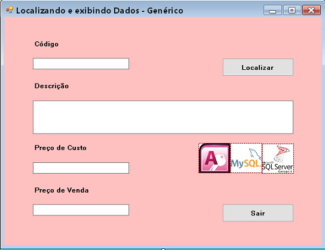This screenshot has width=325, height=250.
Task: Exit using the Sair button
Action: click(258, 213)
